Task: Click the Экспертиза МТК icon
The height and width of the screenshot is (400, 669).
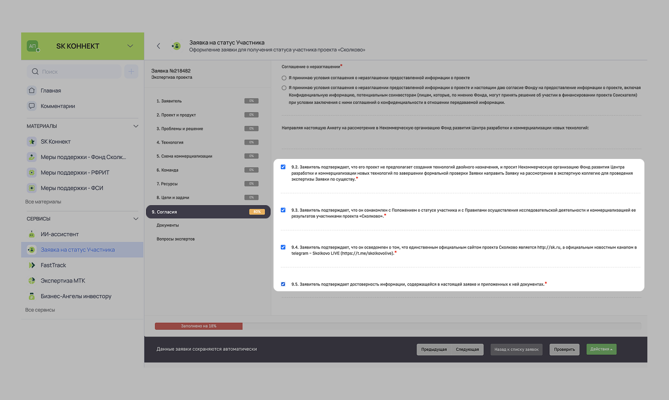Action: click(31, 281)
